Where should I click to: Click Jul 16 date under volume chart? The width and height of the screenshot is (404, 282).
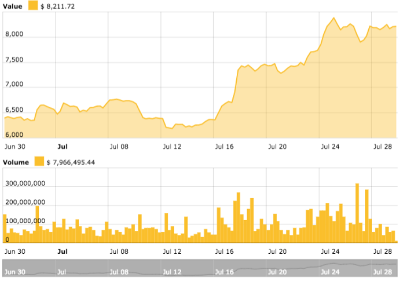click(224, 252)
